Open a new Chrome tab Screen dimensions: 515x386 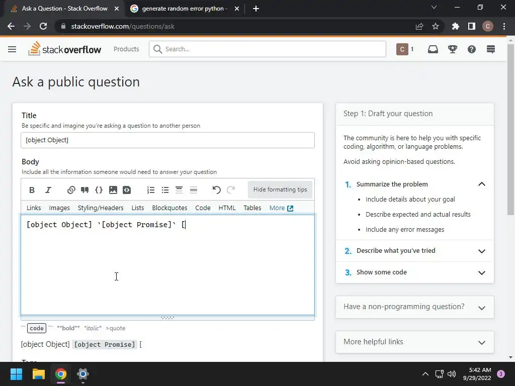(x=256, y=9)
